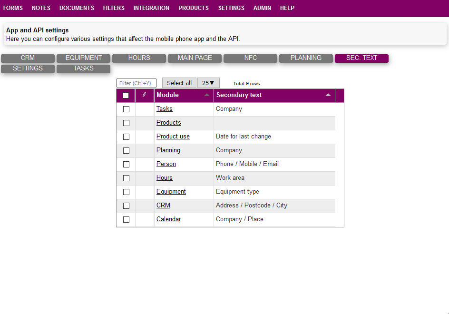
Task: Open the PLANNING settings tab
Action: [x=306, y=58]
